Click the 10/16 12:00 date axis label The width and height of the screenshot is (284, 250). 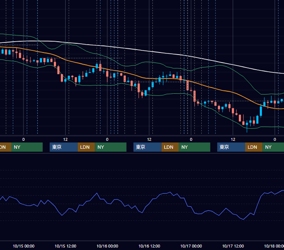(x=149, y=246)
